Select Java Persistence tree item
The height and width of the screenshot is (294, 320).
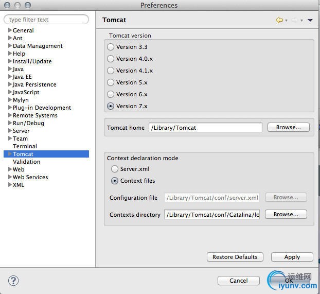(34, 84)
